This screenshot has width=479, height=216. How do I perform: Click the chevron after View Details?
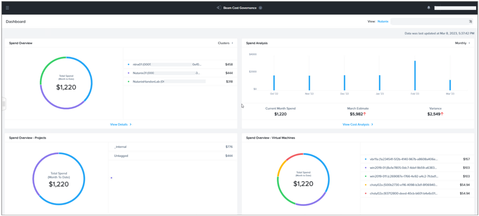pyautogui.click(x=131, y=125)
